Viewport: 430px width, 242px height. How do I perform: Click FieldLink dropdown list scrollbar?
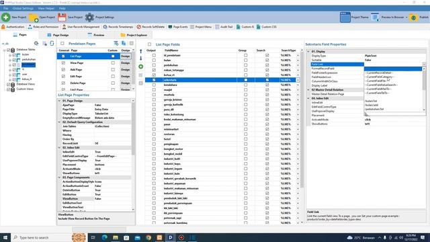pos(424,89)
